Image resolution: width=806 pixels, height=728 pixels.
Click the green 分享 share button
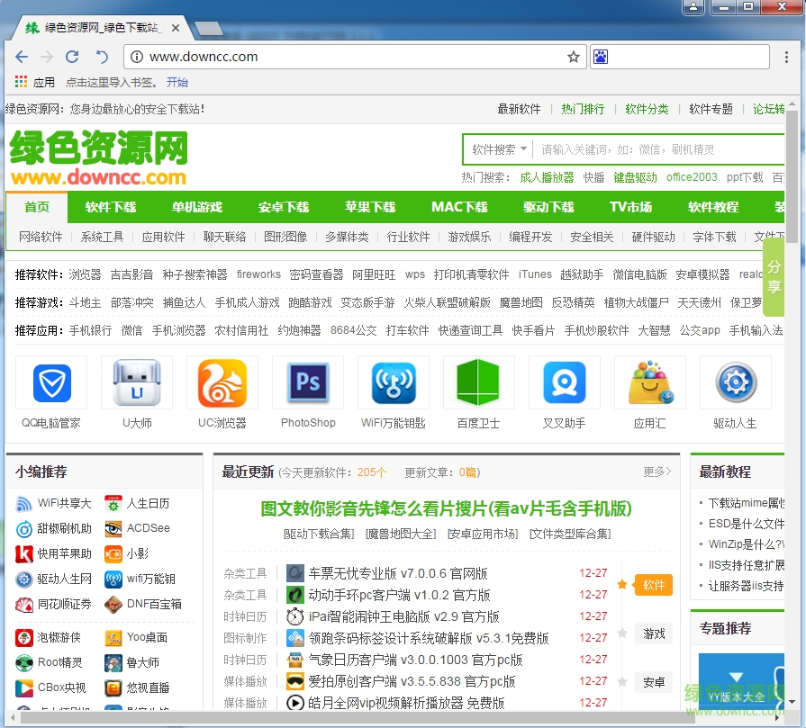tap(774, 276)
